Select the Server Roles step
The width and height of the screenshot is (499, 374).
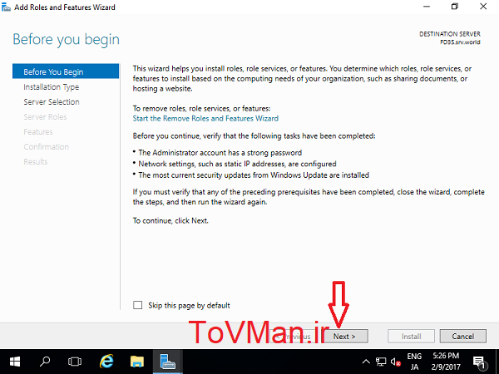45,116
